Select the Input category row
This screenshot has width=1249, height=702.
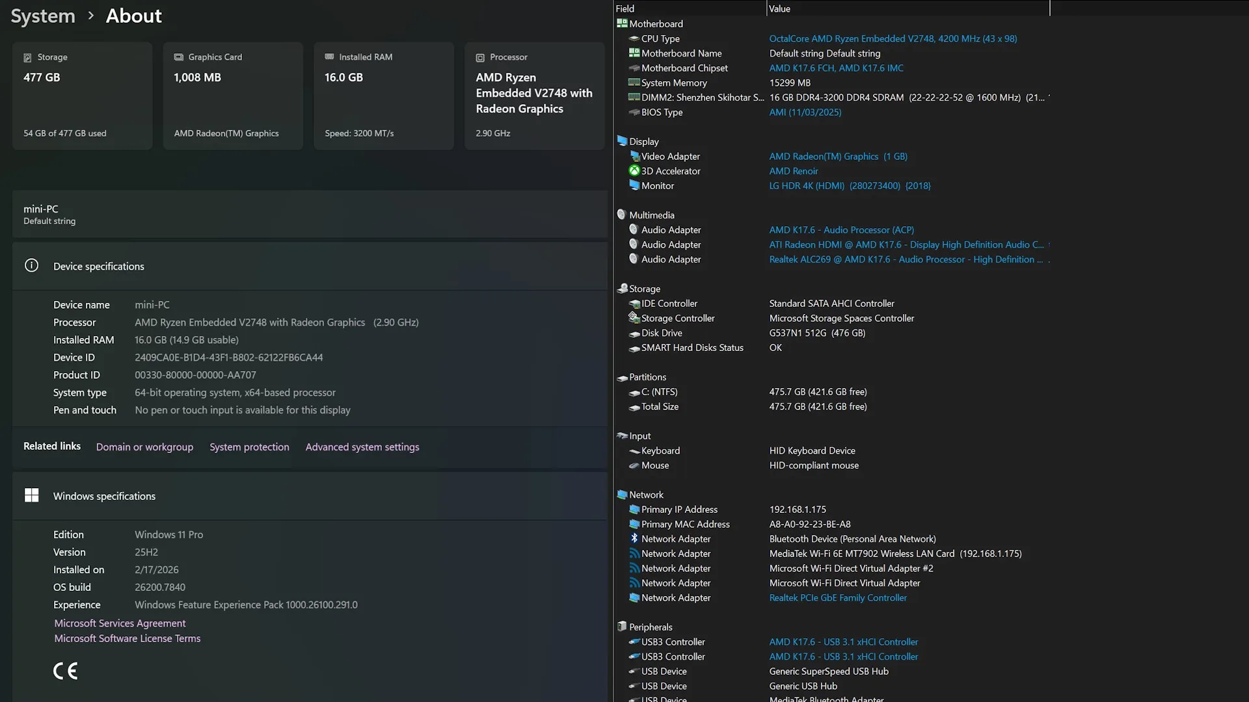639,436
